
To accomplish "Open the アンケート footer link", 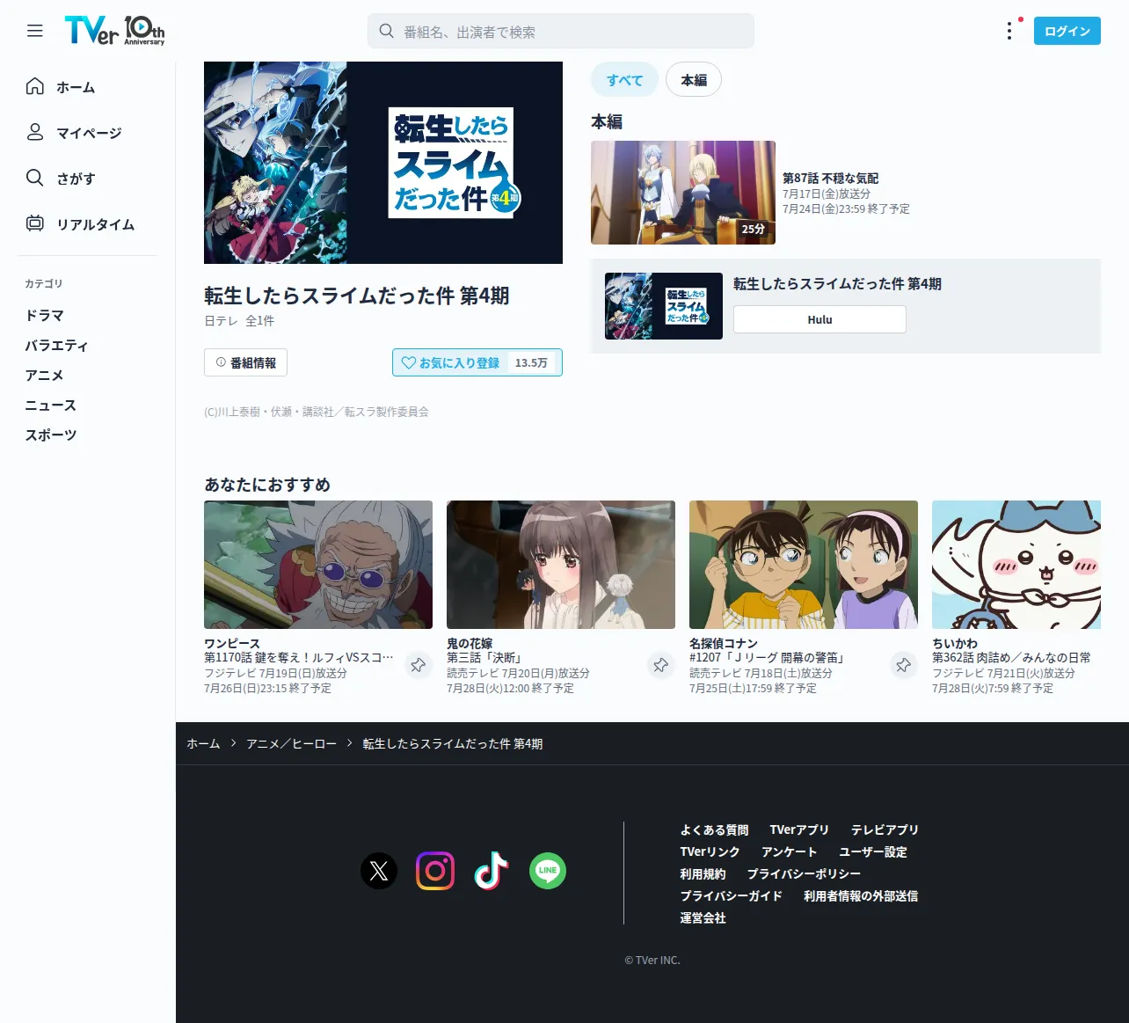I will point(789,851).
